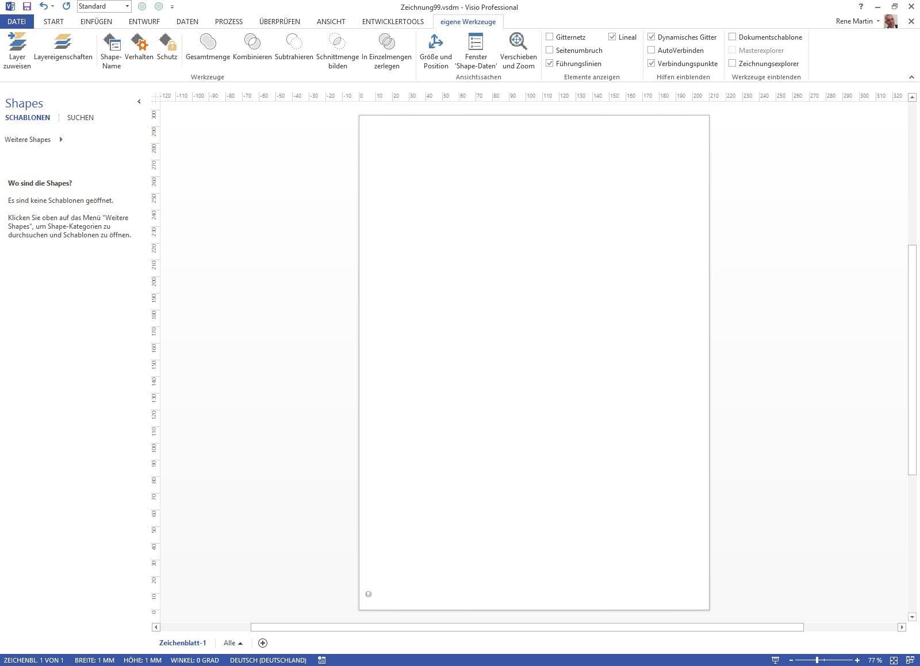Apply the Subtrahieren operation
The height and width of the screenshot is (666, 920).
click(x=294, y=49)
